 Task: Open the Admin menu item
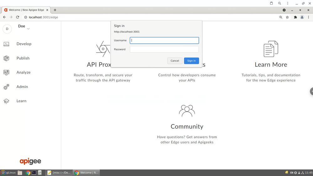tap(22, 87)
